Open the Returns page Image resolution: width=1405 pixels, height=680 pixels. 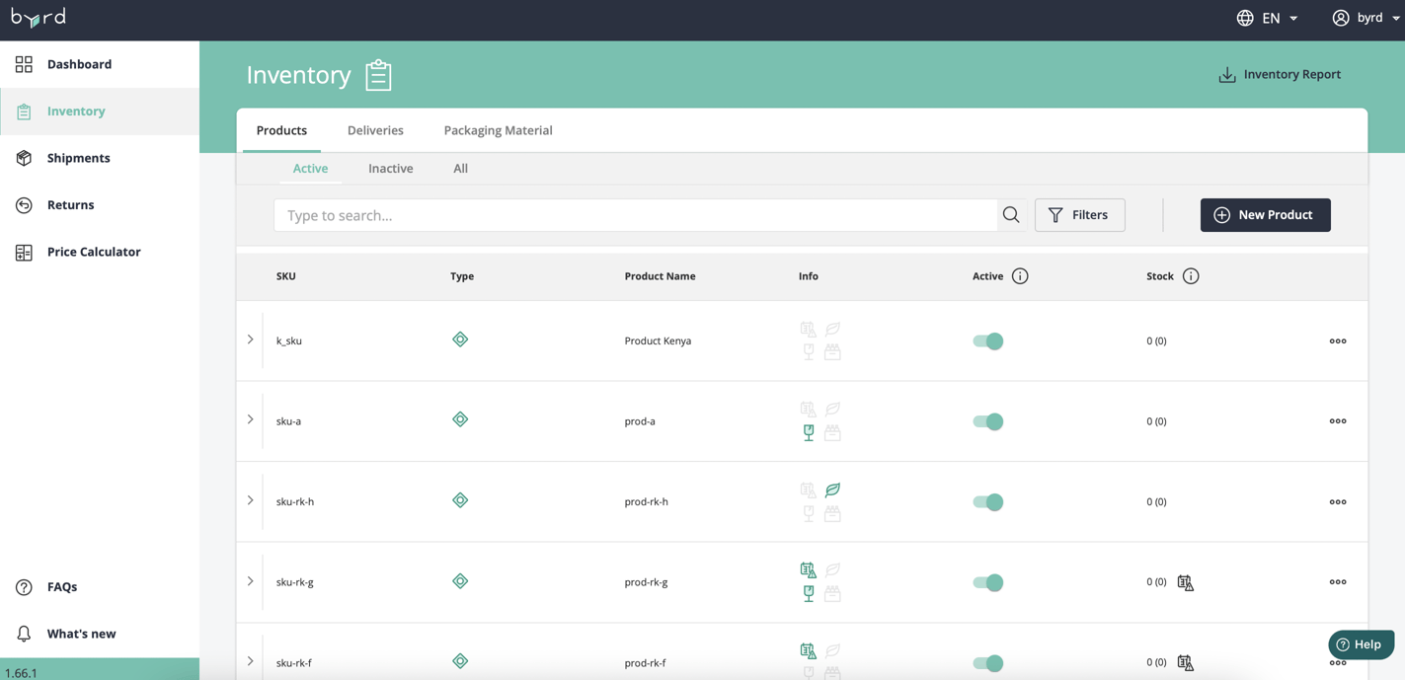click(70, 204)
